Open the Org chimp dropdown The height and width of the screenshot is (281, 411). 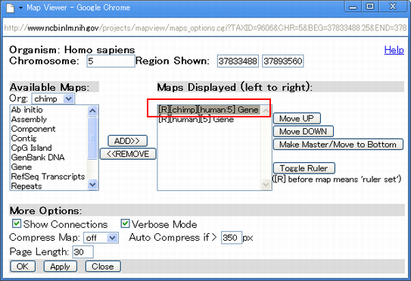pos(53,99)
